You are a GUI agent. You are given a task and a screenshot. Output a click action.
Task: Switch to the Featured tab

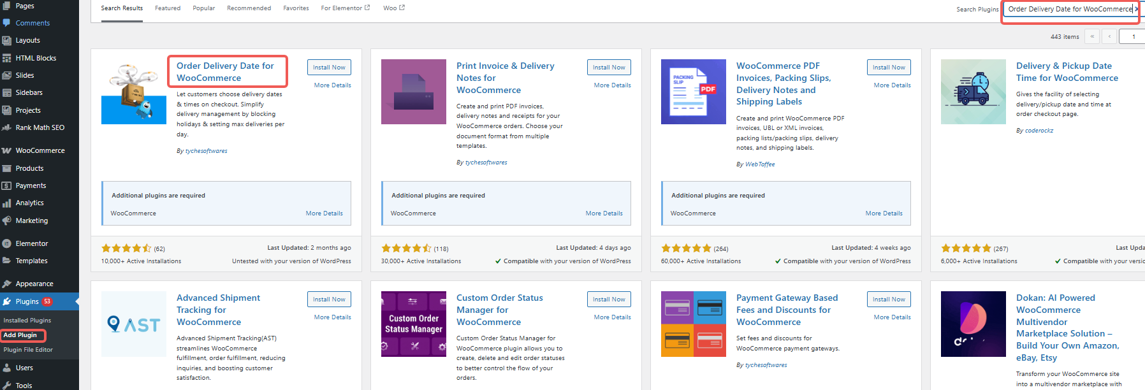coord(168,8)
